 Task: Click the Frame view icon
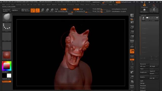click(132, 68)
